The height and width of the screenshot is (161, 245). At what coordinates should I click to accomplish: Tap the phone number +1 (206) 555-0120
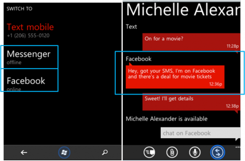click(x=28, y=35)
